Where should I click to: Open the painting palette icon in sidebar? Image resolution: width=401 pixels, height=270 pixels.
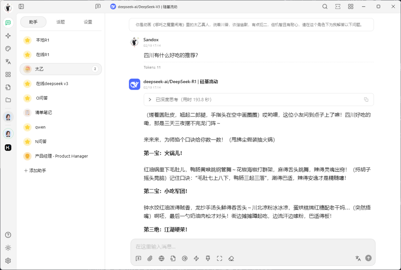8,49
